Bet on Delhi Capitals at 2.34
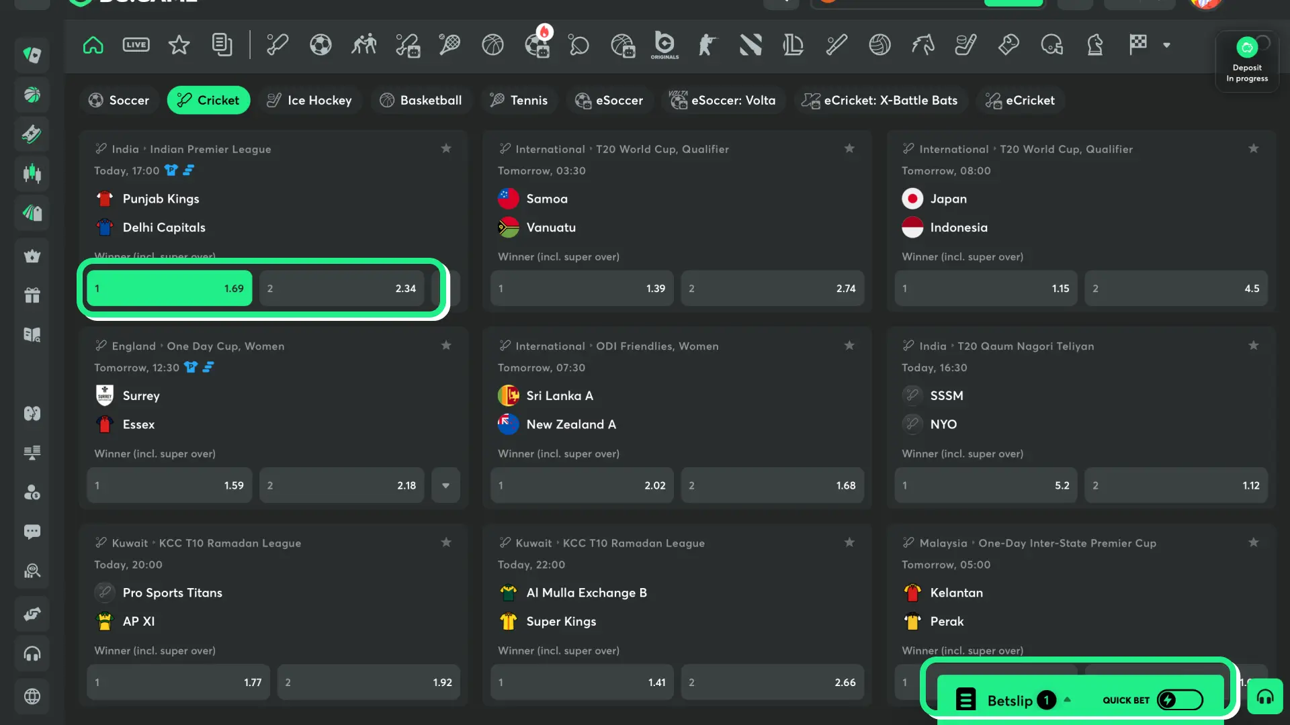This screenshot has width=1290, height=725. [342, 289]
